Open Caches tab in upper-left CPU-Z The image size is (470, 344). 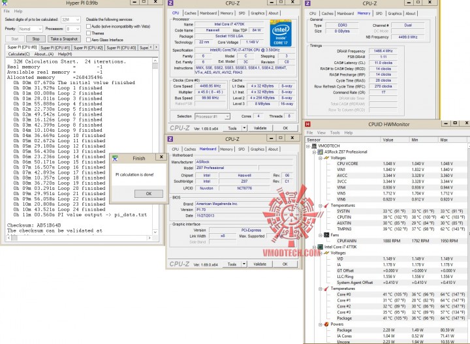pyautogui.click(x=191, y=13)
